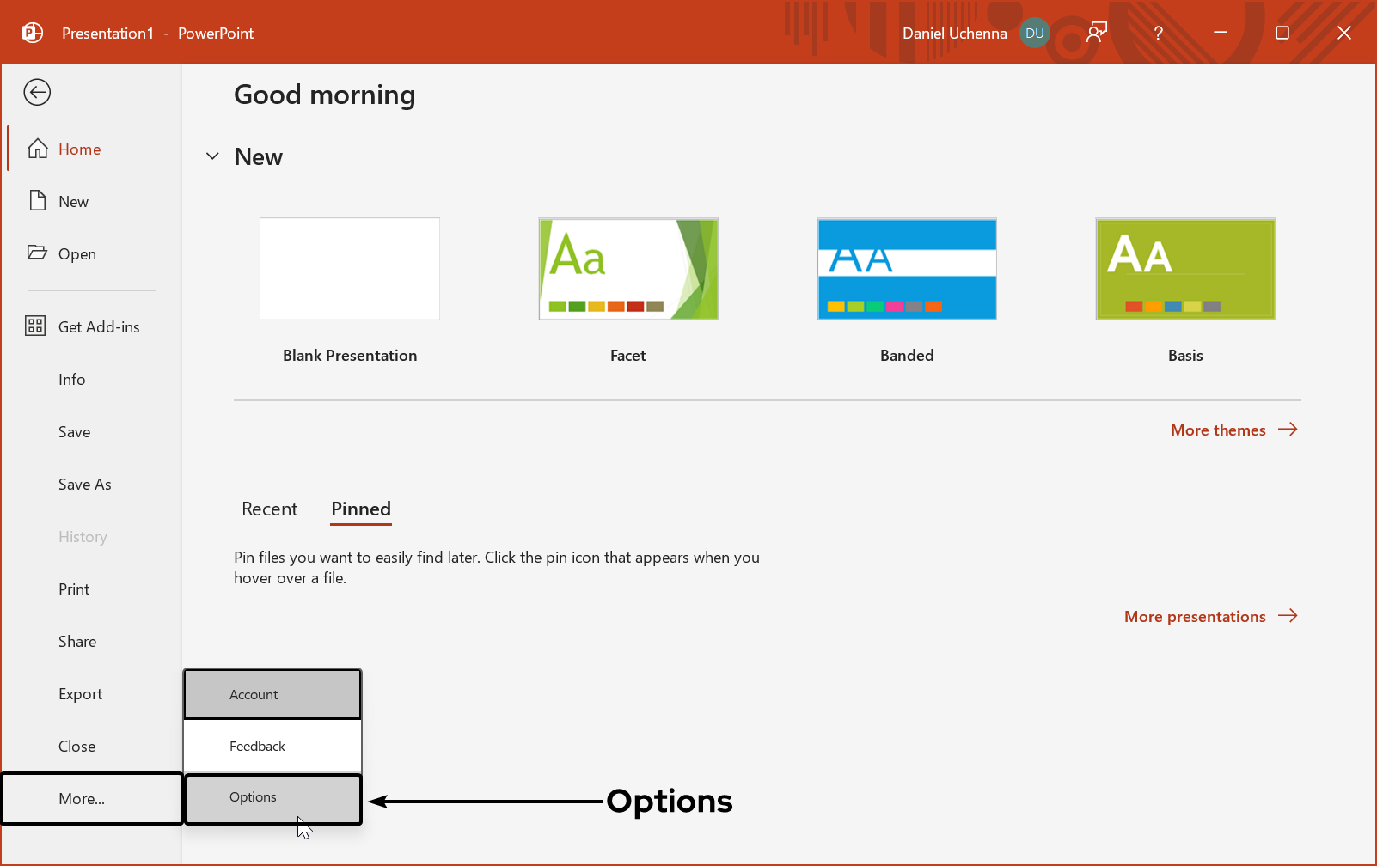Image resolution: width=1377 pixels, height=866 pixels.
Task: Click the Help question mark icon
Action: point(1158,34)
